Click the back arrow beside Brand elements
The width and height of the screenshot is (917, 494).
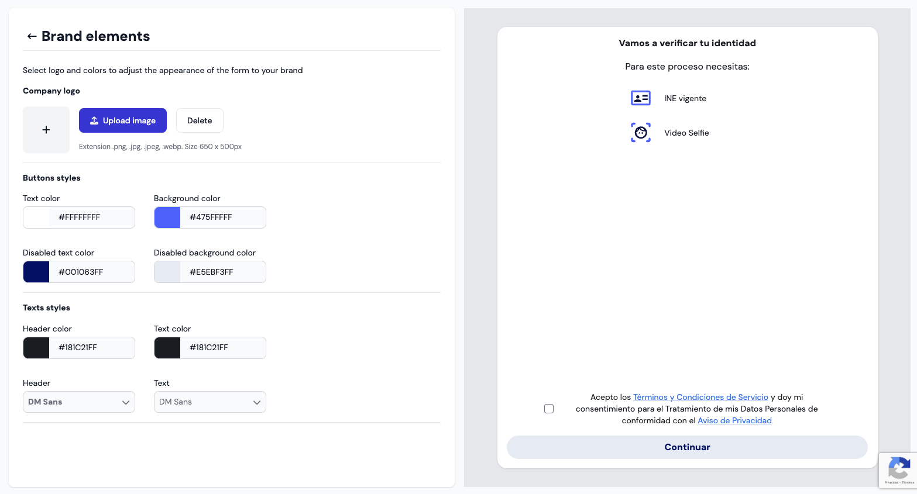click(32, 36)
